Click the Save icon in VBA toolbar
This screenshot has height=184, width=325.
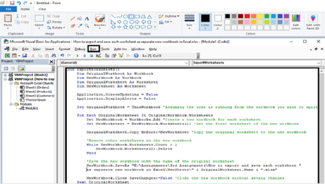(x=25, y=56)
